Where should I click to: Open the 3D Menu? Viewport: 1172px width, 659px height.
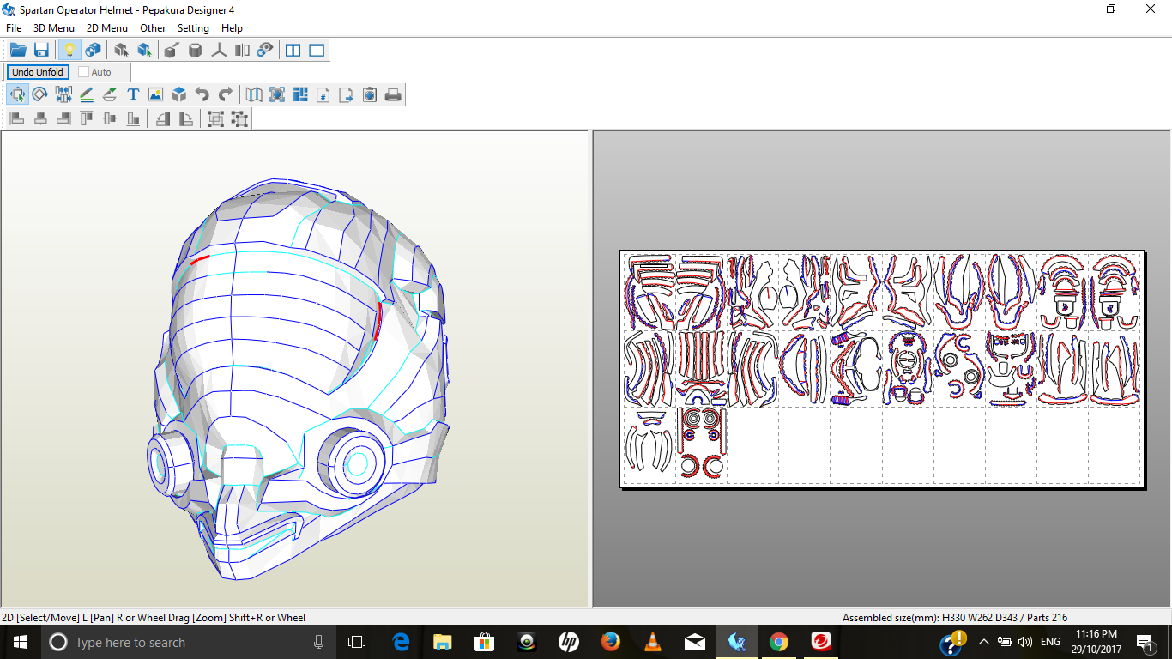point(54,28)
